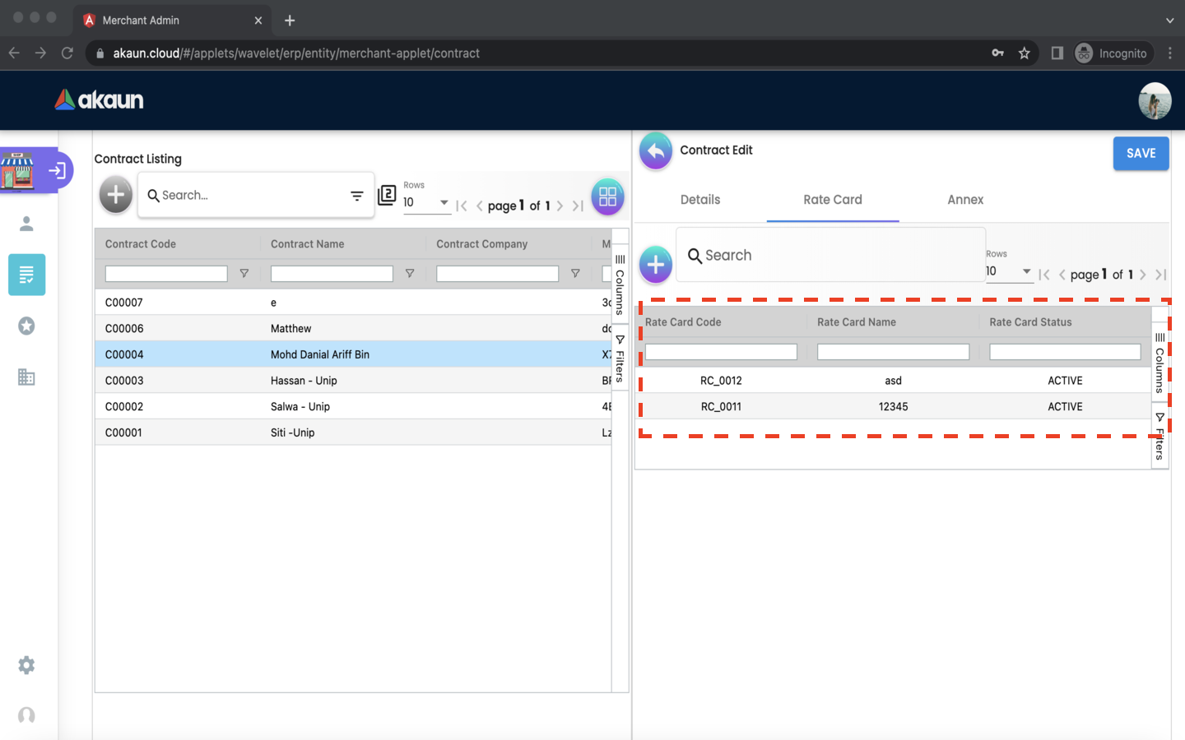Open the user profile avatar
The height and width of the screenshot is (740, 1185).
coord(1155,101)
